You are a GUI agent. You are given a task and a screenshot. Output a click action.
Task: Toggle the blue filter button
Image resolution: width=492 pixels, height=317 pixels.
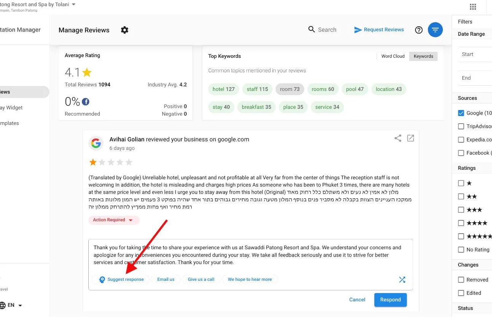(x=435, y=30)
